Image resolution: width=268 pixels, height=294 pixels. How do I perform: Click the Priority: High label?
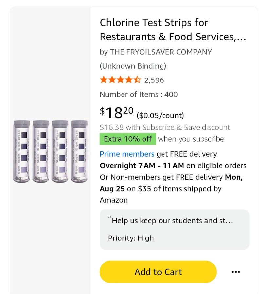point(131,238)
